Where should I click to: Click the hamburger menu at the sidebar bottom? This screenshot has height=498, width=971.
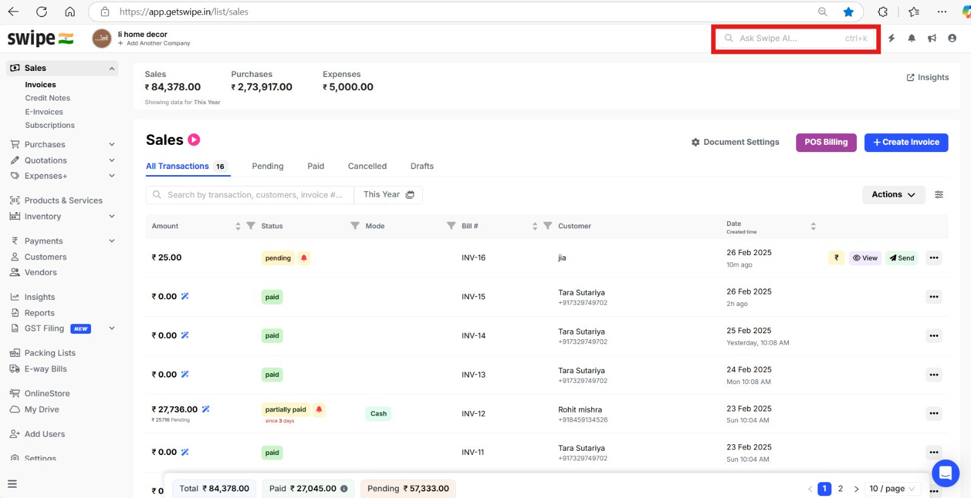[12, 484]
